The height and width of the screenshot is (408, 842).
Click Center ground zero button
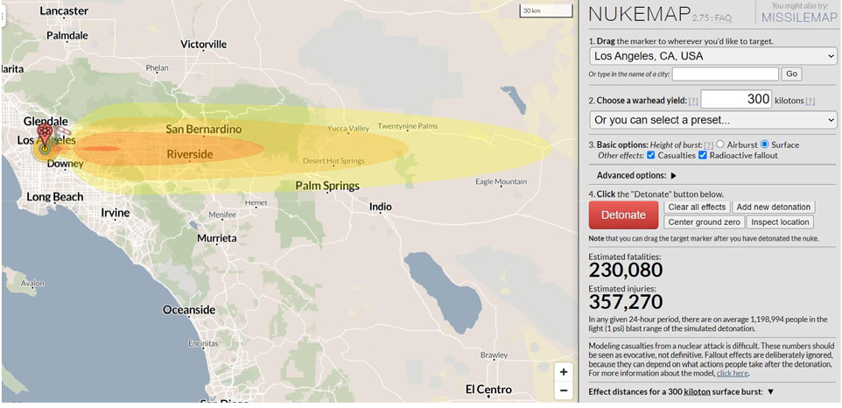[x=704, y=222]
